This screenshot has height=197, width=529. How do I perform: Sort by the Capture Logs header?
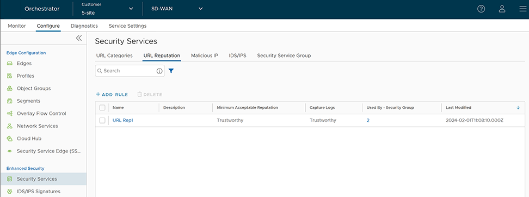pos(322,108)
